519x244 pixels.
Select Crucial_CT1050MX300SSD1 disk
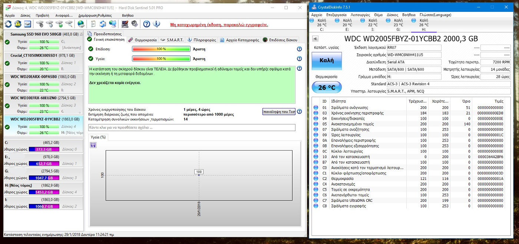(43, 63)
